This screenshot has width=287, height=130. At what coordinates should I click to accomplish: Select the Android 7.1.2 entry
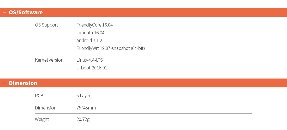coord(89,41)
